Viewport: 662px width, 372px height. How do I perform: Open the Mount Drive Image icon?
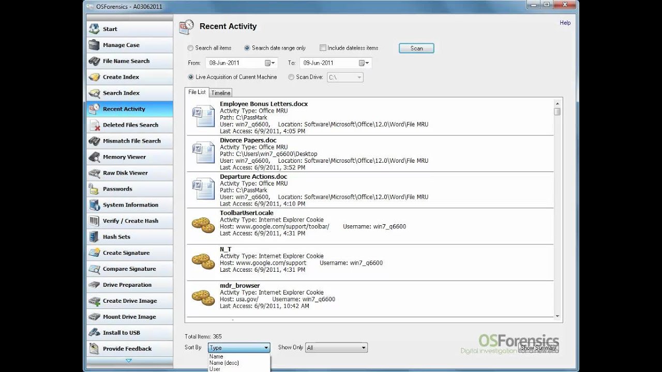[x=94, y=317]
